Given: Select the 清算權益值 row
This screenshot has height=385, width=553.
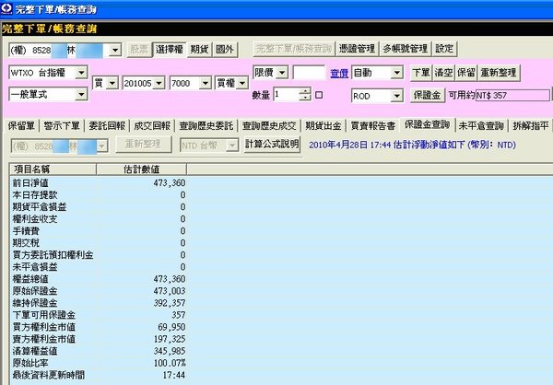Looking at the screenshot, I should tap(98, 351).
